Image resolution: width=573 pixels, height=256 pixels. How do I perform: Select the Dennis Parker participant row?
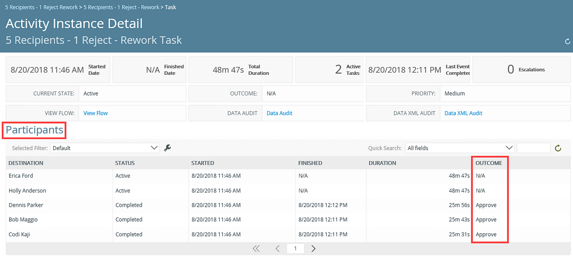[x=26, y=205]
